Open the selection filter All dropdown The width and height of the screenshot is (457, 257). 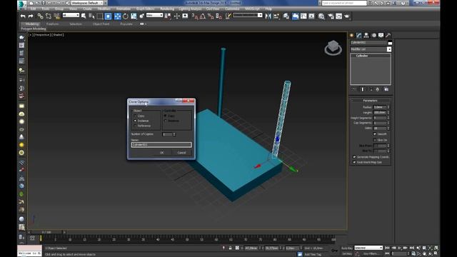(71, 15)
